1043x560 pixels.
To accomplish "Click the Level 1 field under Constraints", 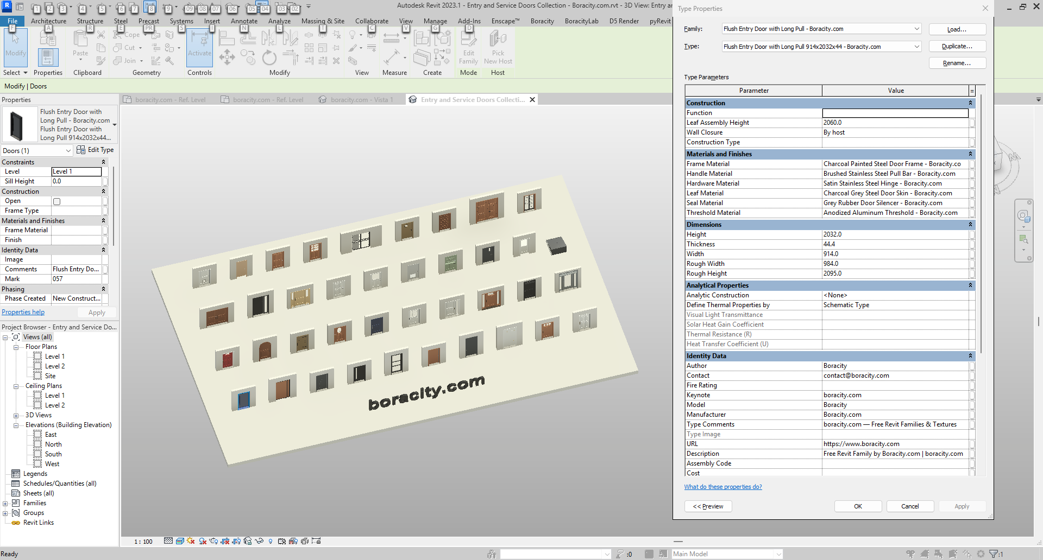I will pos(77,171).
